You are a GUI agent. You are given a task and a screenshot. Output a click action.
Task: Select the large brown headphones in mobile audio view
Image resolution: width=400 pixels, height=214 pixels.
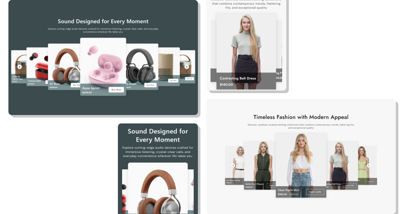tap(158, 188)
